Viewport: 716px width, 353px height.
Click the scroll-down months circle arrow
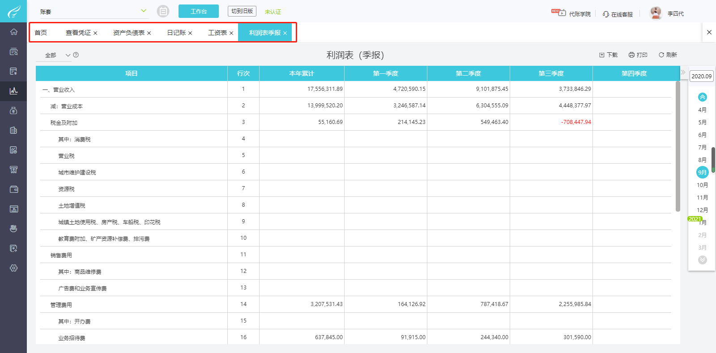703,260
